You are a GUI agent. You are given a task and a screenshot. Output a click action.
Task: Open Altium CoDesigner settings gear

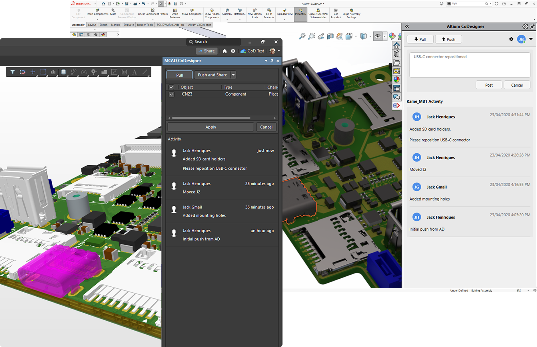pos(525,27)
